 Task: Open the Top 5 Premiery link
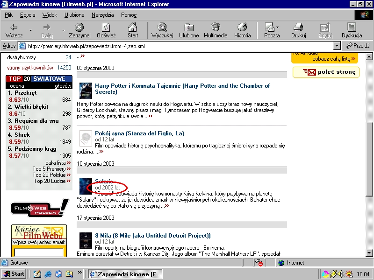[x=51, y=169]
